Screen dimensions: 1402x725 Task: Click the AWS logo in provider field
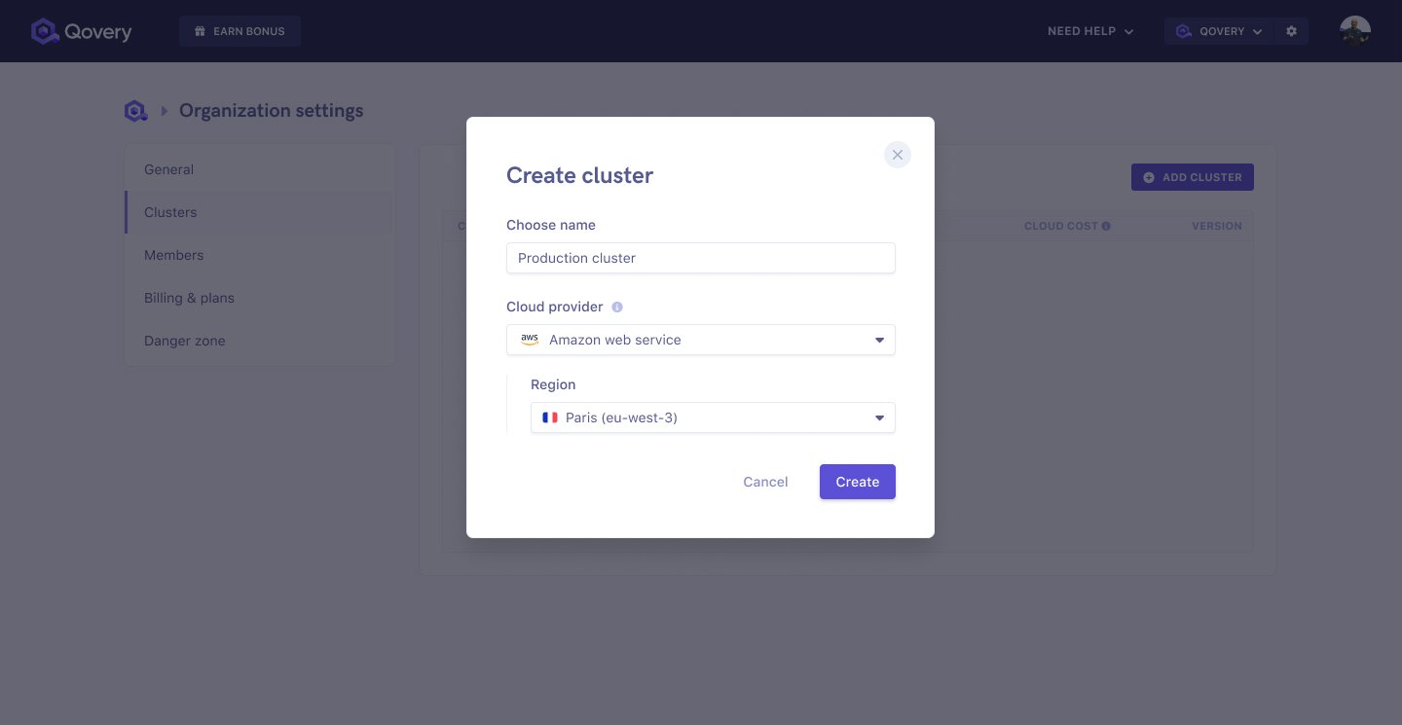pos(530,340)
